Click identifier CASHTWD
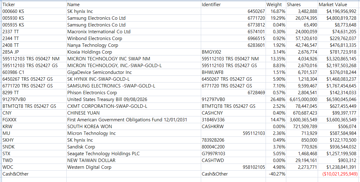The image size is (360, 182). [233, 160]
